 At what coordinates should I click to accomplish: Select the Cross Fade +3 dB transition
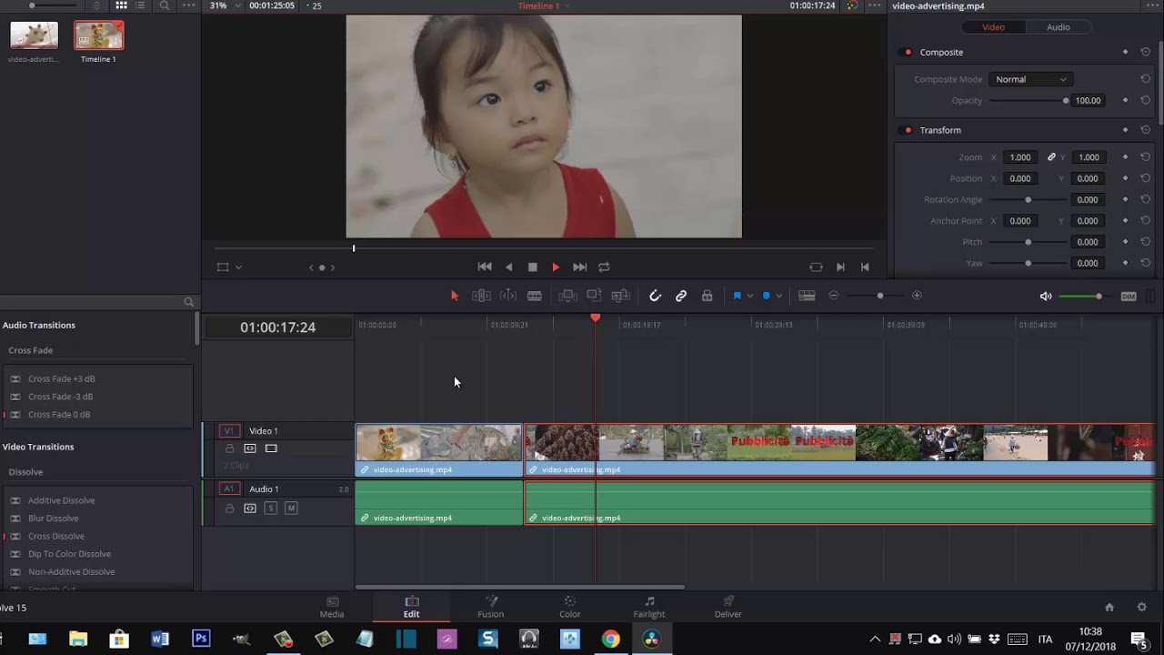[61, 378]
